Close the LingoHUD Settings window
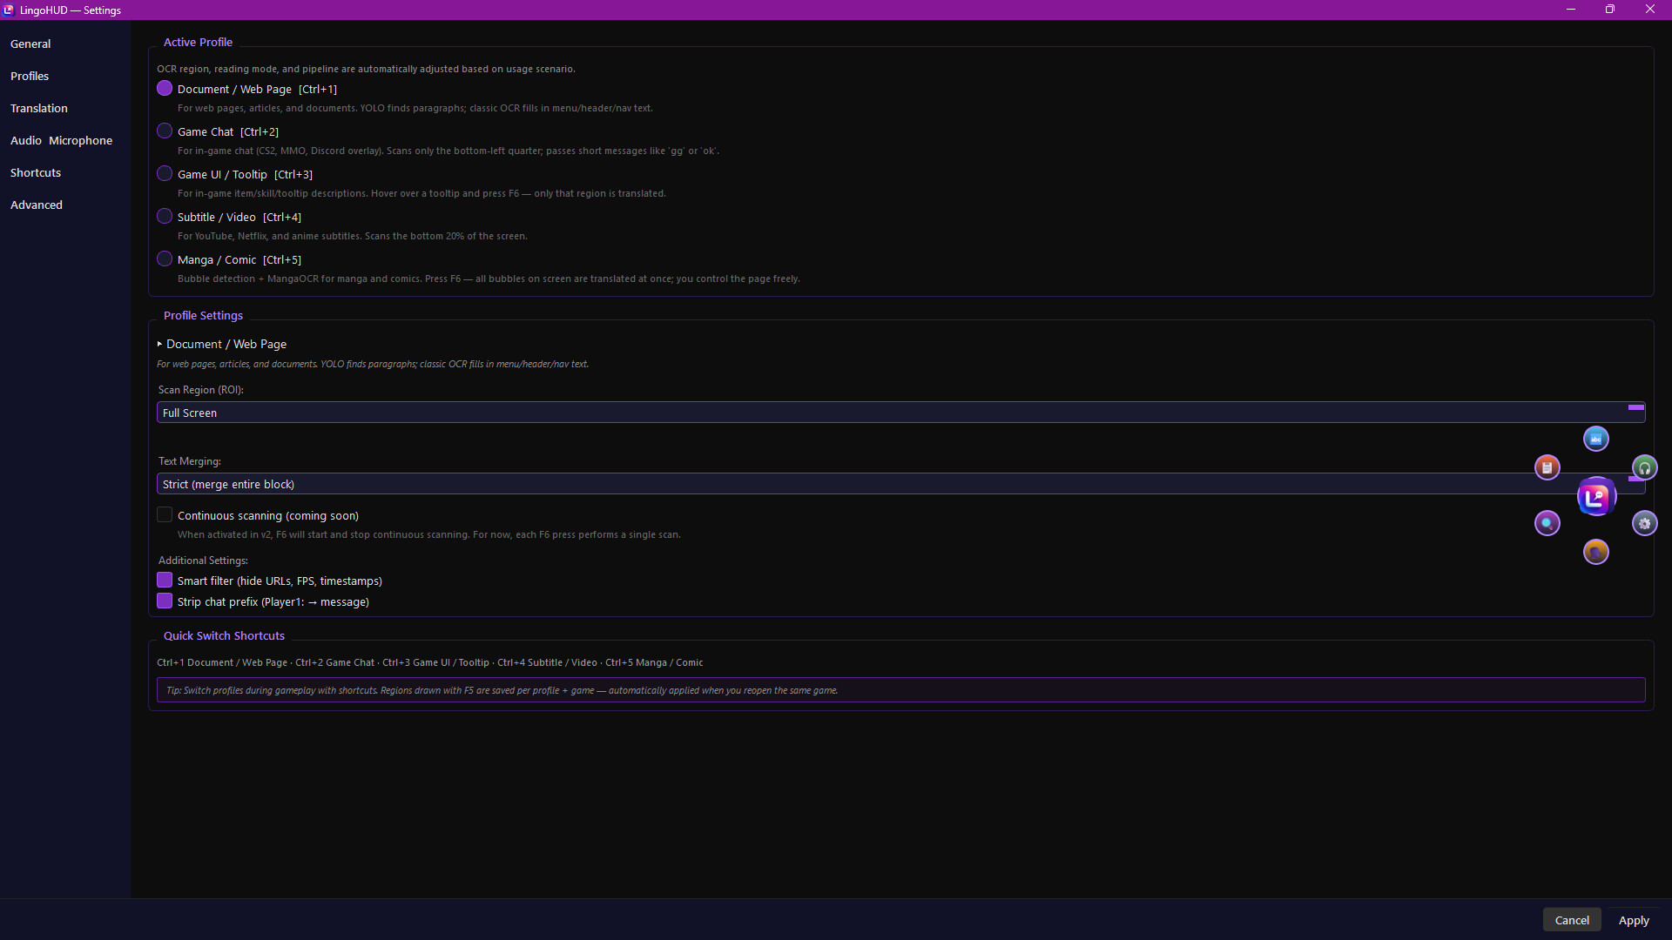Image resolution: width=1672 pixels, height=940 pixels. [x=1650, y=10]
